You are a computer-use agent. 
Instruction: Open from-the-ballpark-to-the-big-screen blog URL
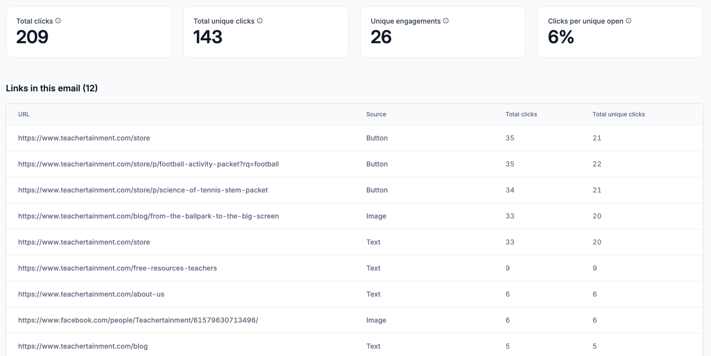[148, 216]
